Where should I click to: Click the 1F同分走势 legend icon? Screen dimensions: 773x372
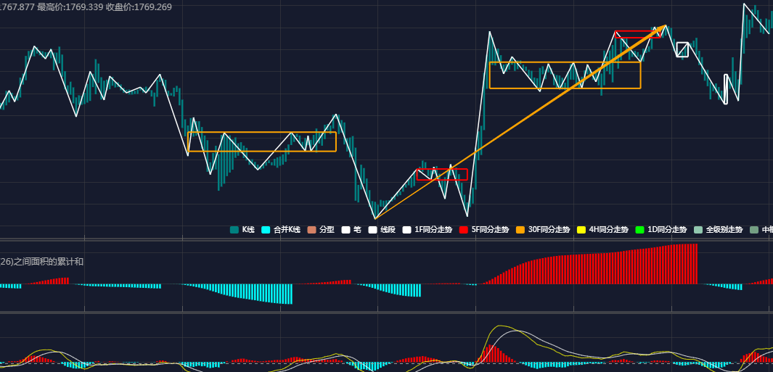[406, 230]
